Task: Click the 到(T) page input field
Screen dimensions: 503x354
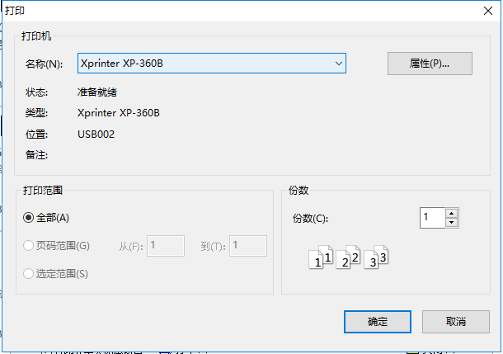Action: [x=248, y=246]
